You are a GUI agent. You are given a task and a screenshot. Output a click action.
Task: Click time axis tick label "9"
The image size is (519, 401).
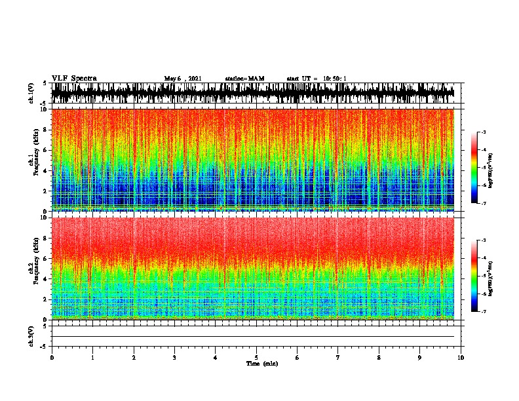tap(419, 358)
